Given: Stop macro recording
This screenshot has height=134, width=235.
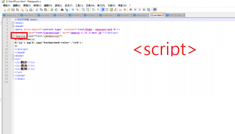Looking at the screenshot, I should [135, 10].
